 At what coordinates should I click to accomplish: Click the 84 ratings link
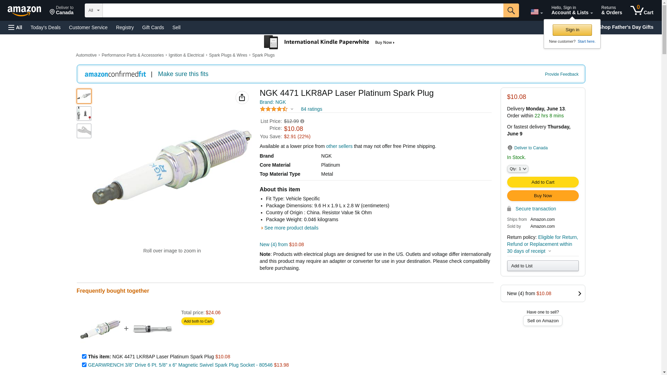pyautogui.click(x=311, y=109)
